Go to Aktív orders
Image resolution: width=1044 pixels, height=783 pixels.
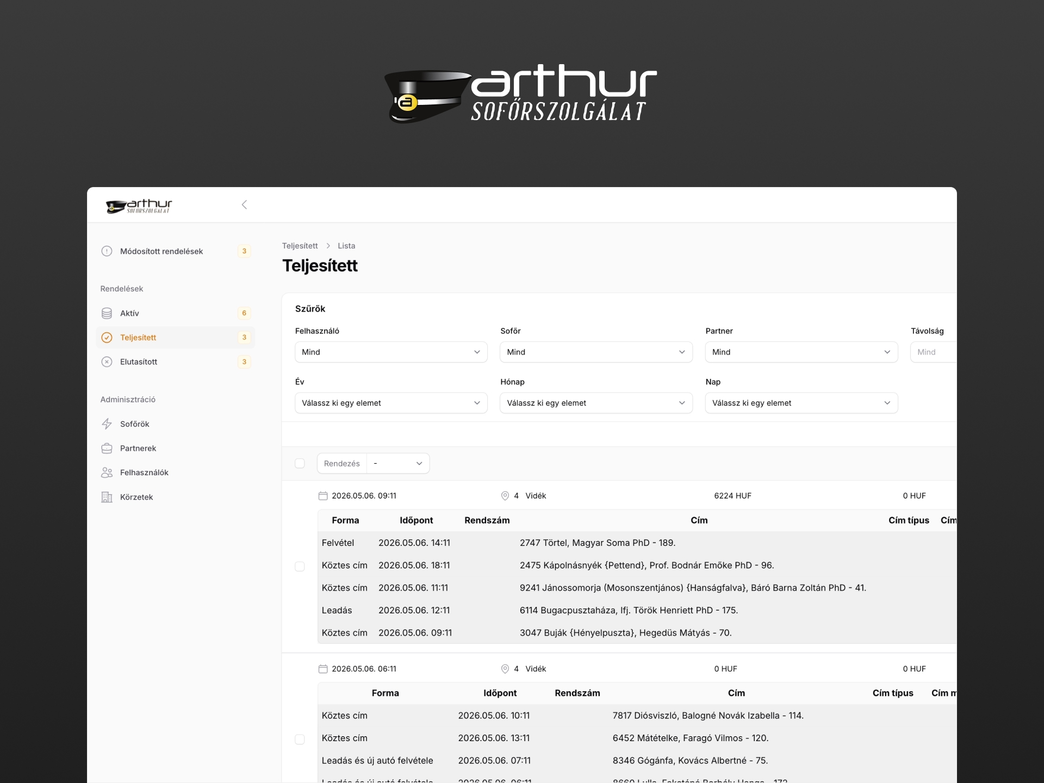pos(175,313)
